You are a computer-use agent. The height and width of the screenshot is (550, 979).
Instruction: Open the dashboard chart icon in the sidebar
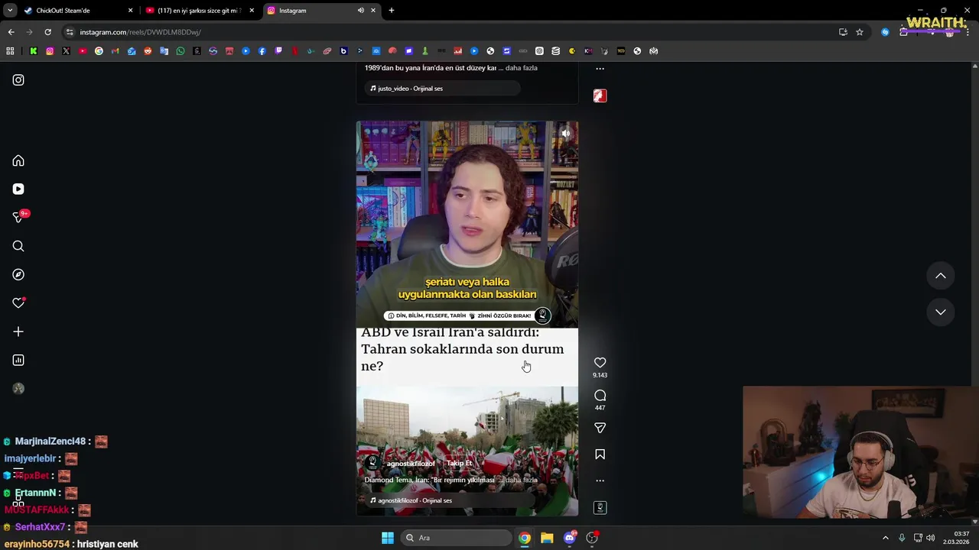(x=18, y=361)
